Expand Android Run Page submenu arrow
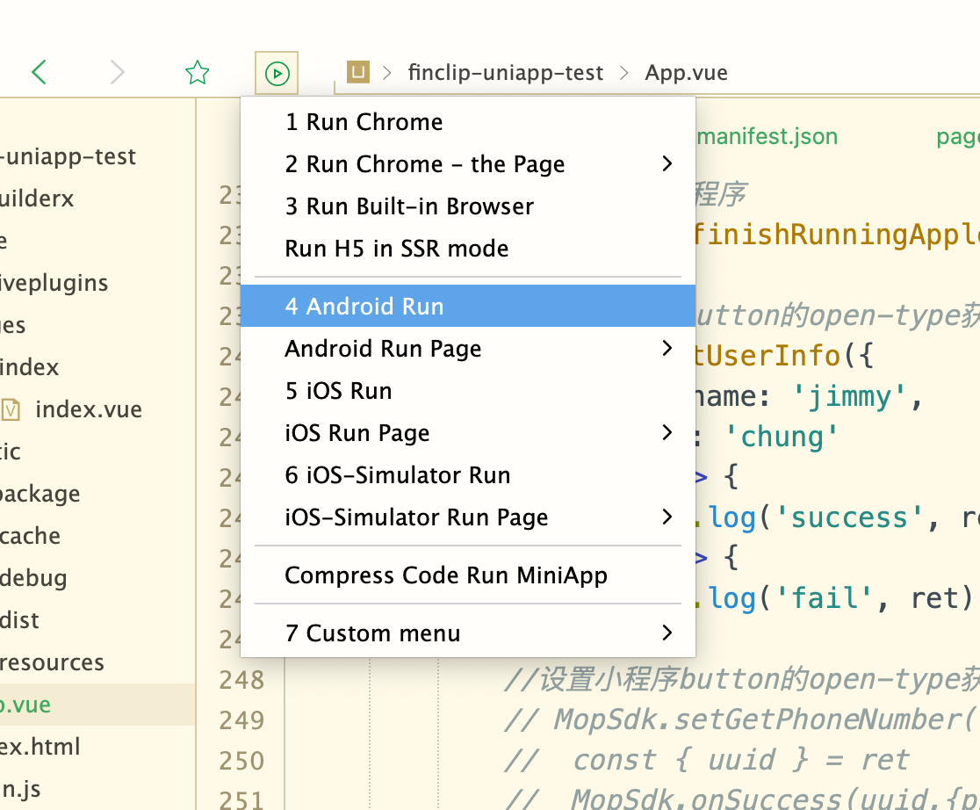 pyautogui.click(x=667, y=349)
